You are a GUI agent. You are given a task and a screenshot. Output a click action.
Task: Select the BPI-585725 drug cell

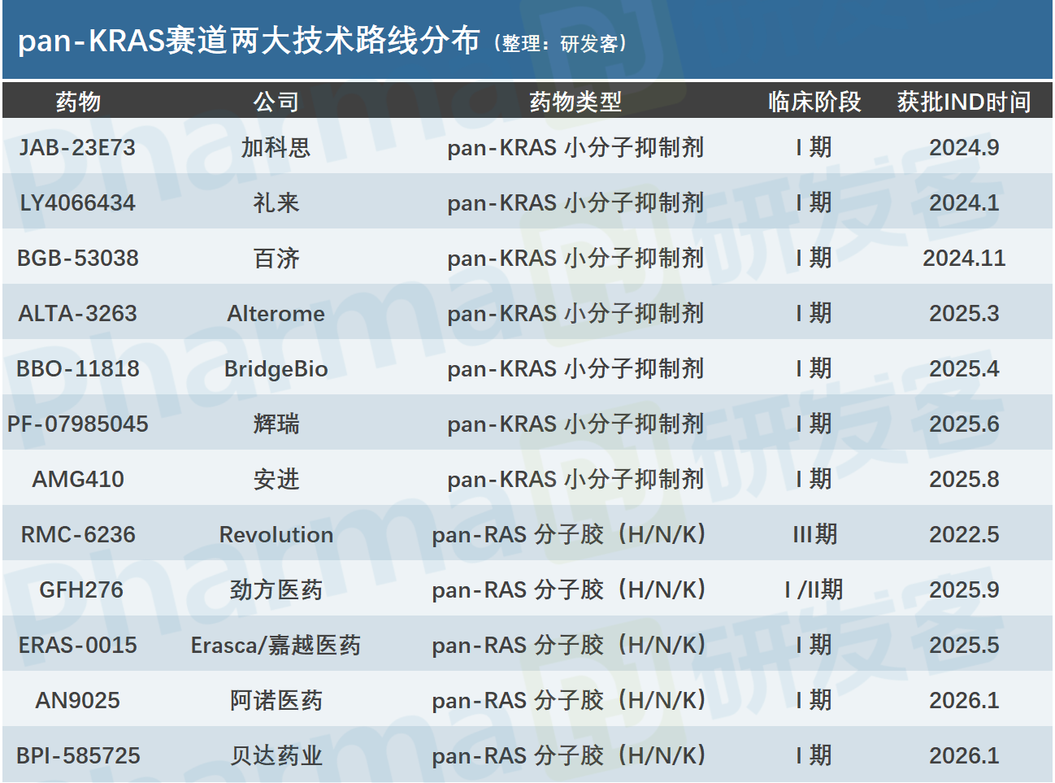78,755
